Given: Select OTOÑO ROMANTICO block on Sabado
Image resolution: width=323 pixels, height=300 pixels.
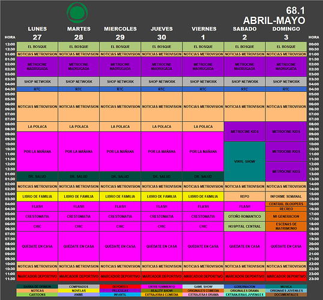Looking at the screenshot, I should pyautogui.click(x=245, y=217).
